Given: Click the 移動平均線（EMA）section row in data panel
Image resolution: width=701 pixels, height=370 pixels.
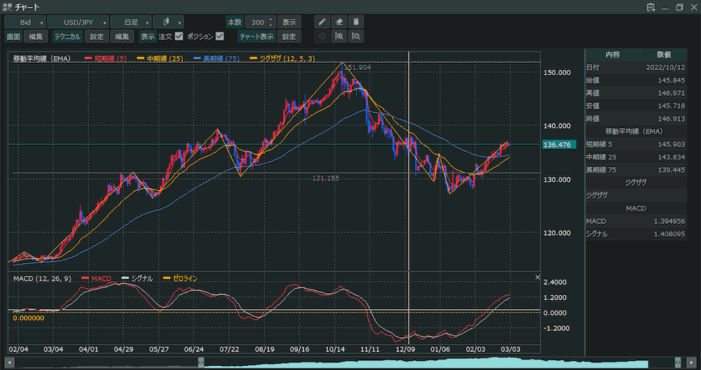Looking at the screenshot, I should (636, 131).
